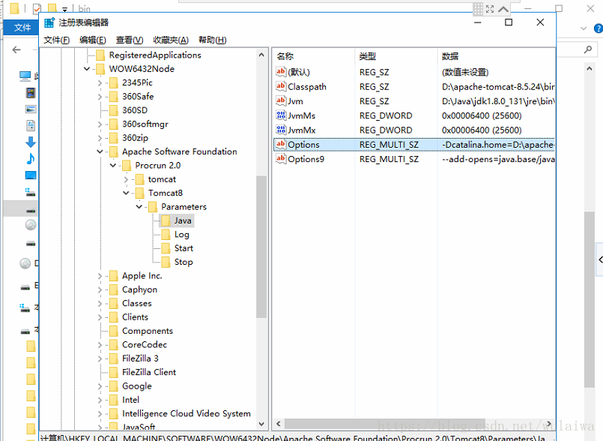Select the Intelligence Cloud Video System item
This screenshot has width=603, height=441.
tap(187, 414)
